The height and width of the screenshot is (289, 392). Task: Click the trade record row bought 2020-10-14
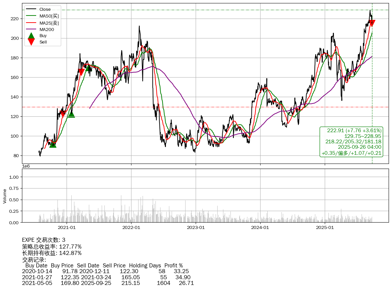coord(105,271)
